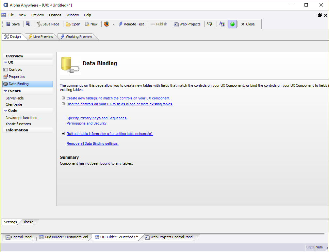Switch to Grid Builder: CustomersGrid tab
This screenshot has width=329, height=252.
point(64,237)
